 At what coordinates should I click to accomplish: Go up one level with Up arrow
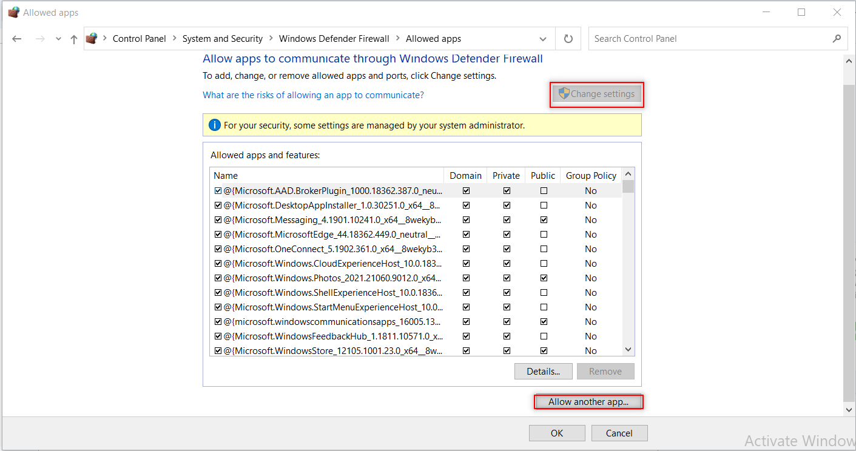(74, 39)
